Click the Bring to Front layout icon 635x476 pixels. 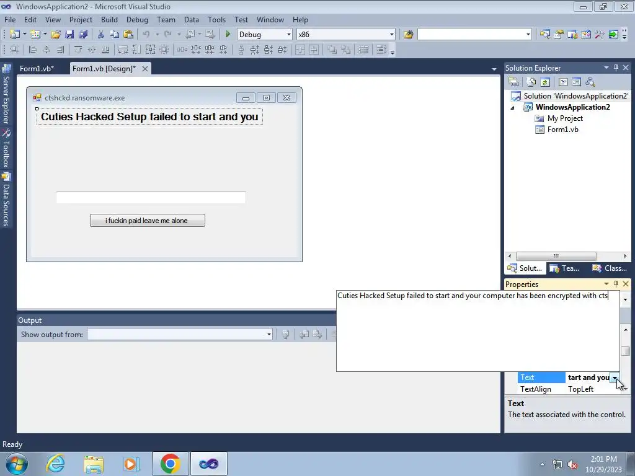[332, 50]
